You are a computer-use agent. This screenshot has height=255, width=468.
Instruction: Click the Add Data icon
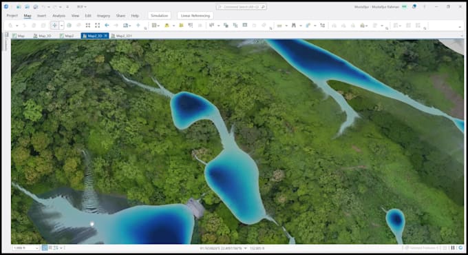167,25
